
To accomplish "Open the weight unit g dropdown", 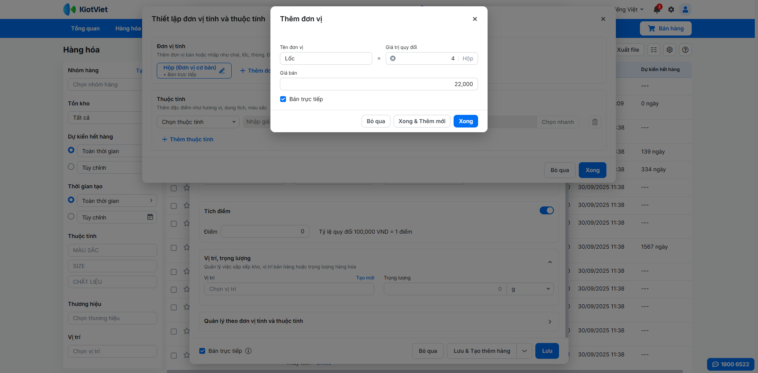I will tap(530, 289).
